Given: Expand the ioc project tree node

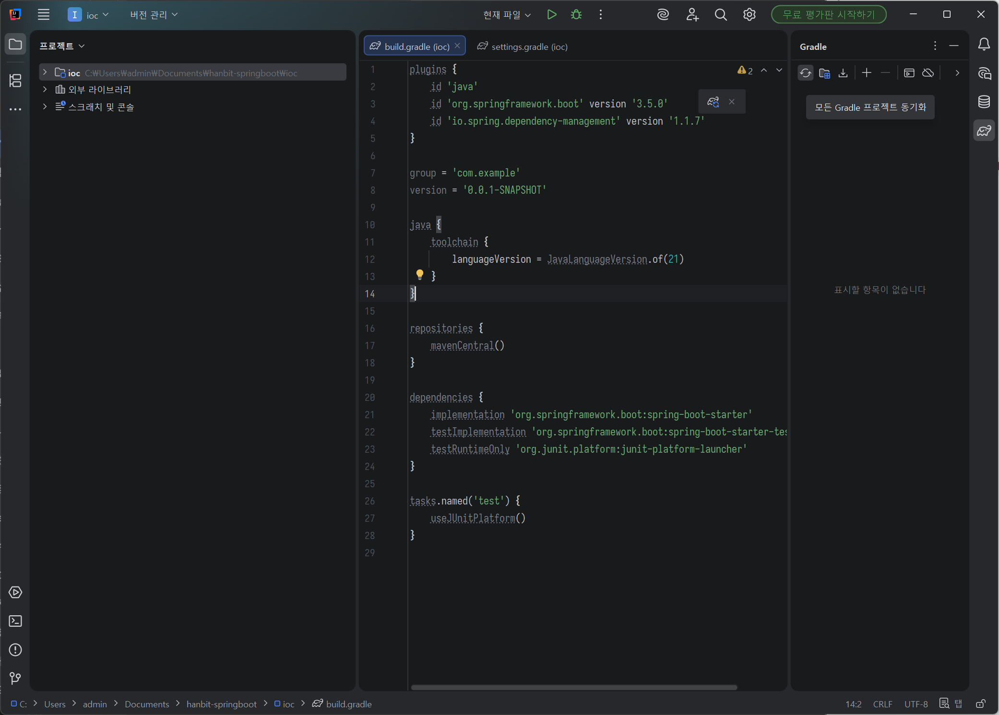Looking at the screenshot, I should (x=45, y=72).
